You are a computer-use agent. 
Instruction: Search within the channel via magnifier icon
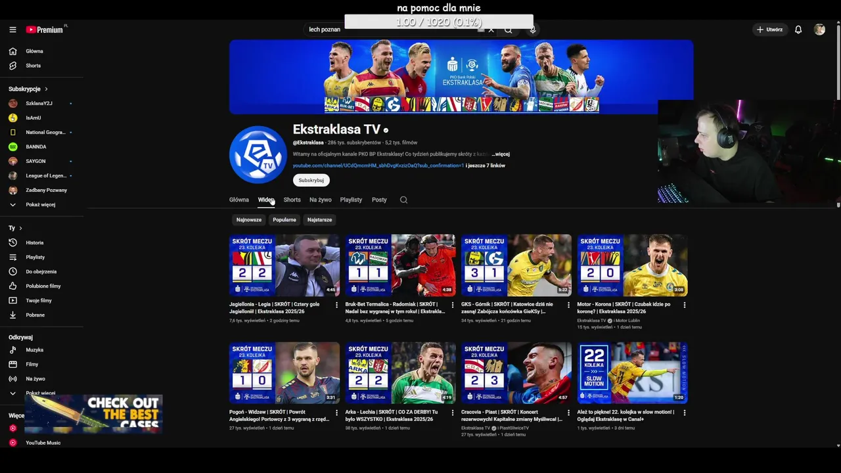coord(403,200)
